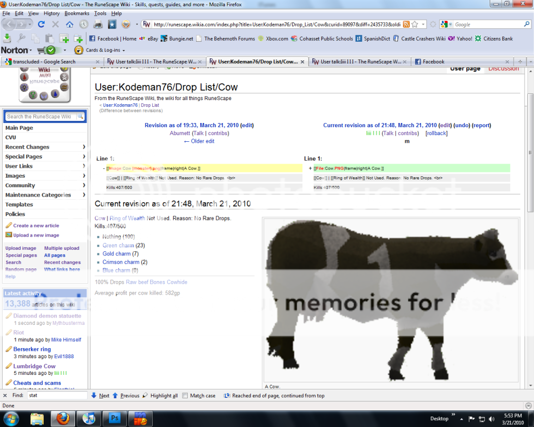This screenshot has height=427, width=534.
Task: Expand the Recent Changes sidebar submenu
Action: 84,147
